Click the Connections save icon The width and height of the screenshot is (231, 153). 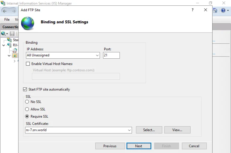click(12, 34)
